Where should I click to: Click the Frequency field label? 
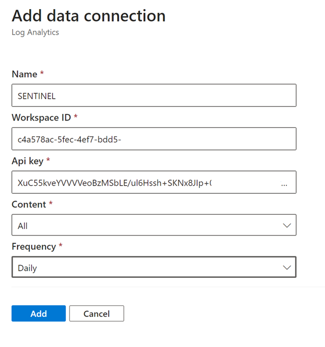(34, 247)
